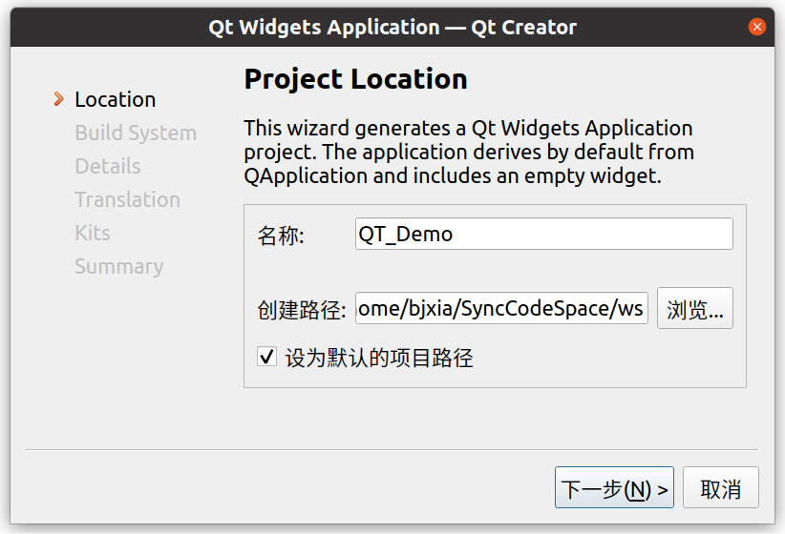
Task: Close the Qt Creator wizard window
Action: coord(757,27)
